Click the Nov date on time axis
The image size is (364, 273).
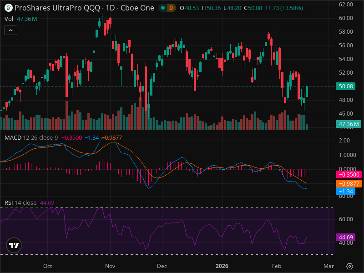pos(110,266)
